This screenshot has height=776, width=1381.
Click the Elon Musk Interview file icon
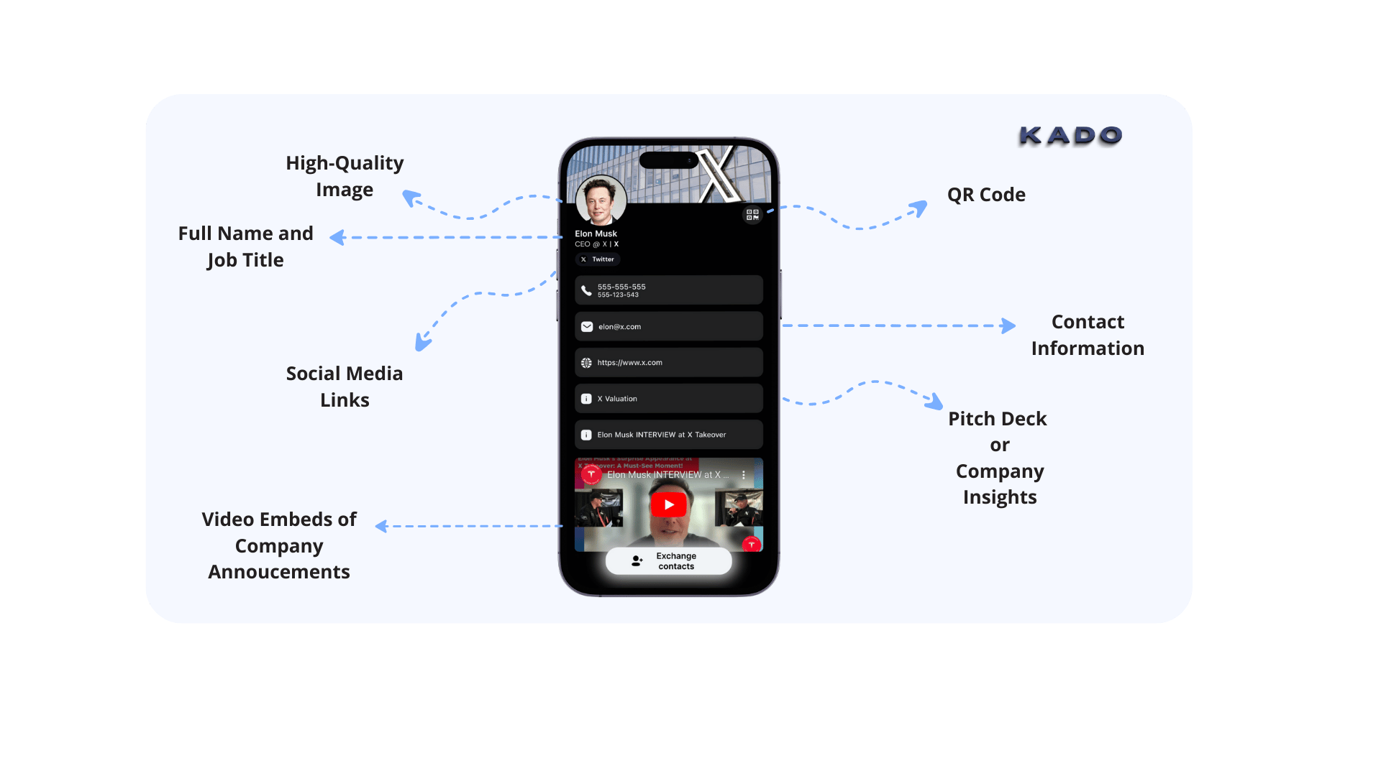(x=585, y=434)
